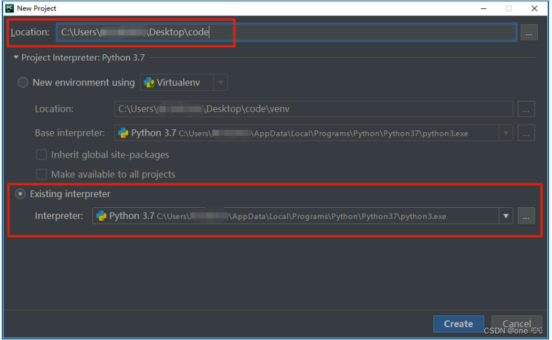Click the PyCharm icon in title bar
Image resolution: width=552 pixels, height=340 pixels.
pos(9,8)
